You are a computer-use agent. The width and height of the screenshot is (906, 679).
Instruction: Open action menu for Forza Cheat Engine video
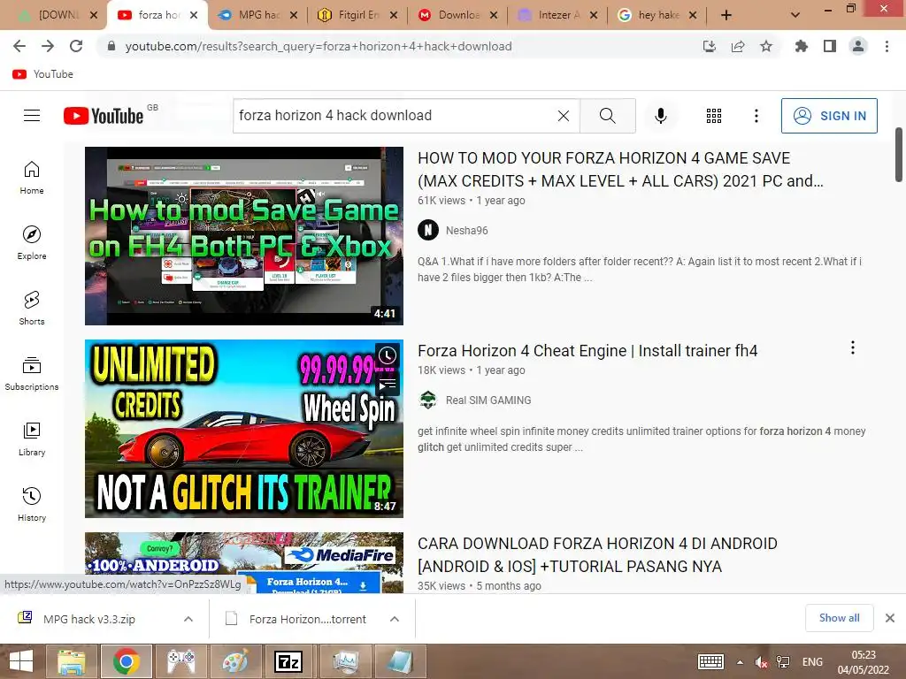point(852,347)
